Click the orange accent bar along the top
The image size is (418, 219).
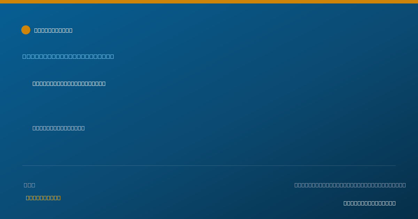[209, 2]
